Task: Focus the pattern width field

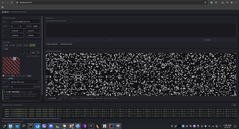Action: point(21,53)
